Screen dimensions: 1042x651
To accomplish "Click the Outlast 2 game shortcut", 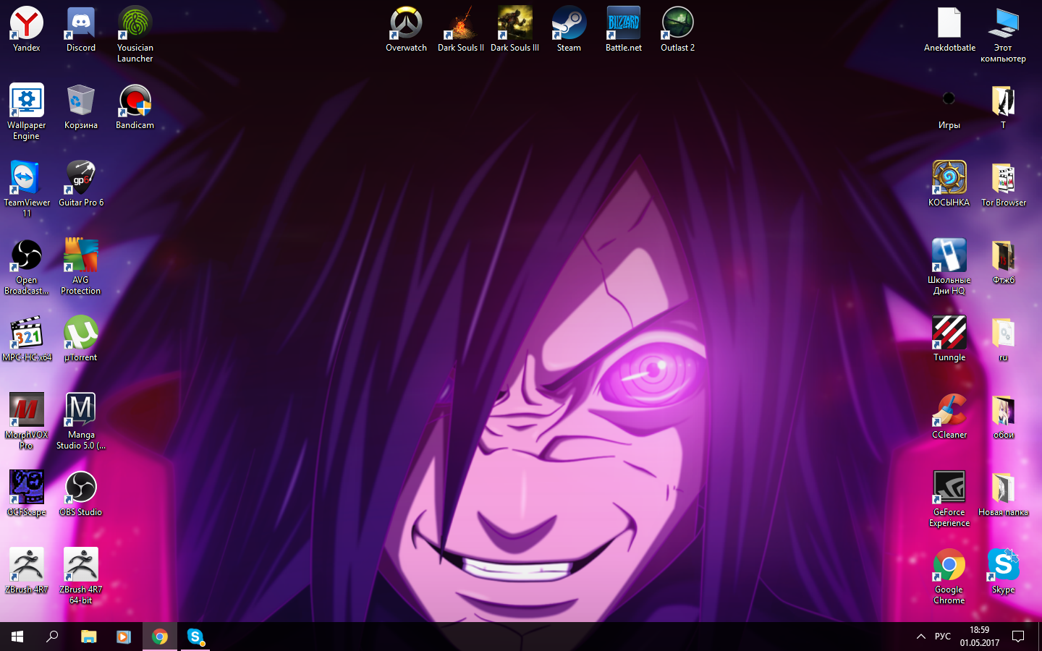I will coord(678,30).
